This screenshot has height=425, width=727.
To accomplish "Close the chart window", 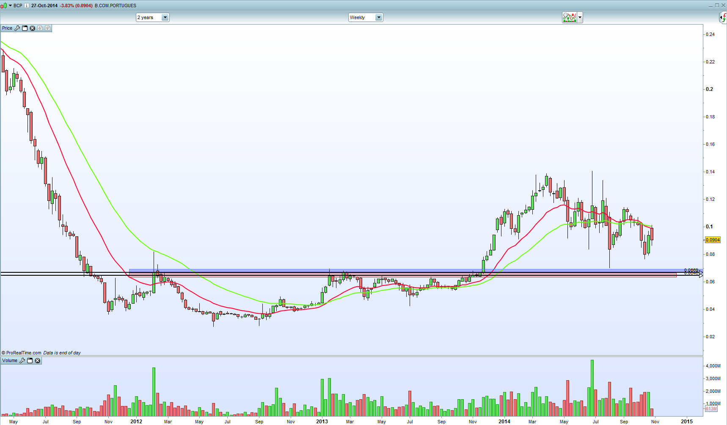I will coord(723,5).
